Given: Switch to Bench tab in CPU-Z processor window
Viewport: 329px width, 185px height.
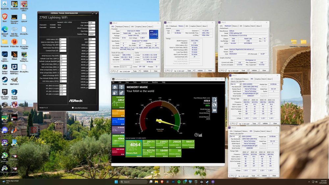Looking at the screenshot, I should 144,27.
